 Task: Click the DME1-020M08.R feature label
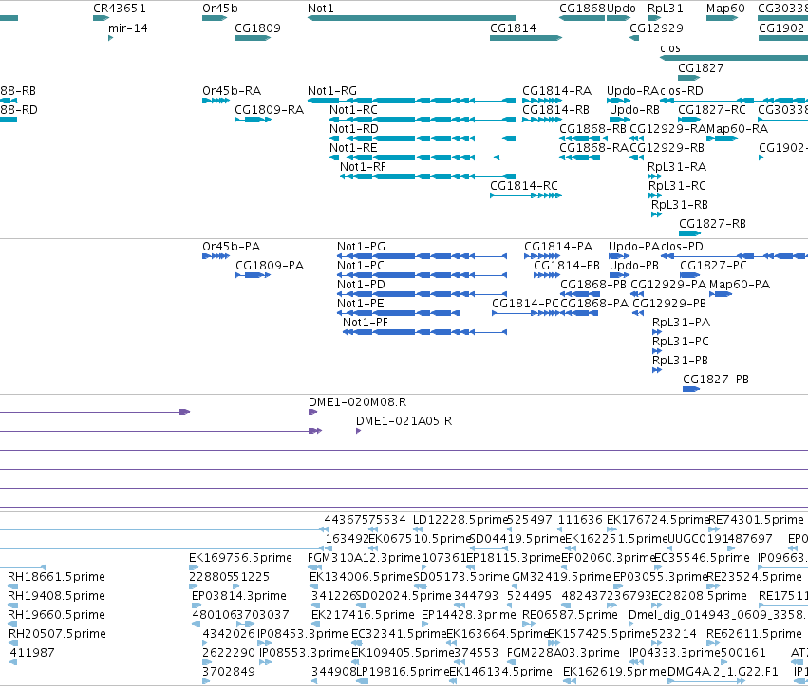358,402
